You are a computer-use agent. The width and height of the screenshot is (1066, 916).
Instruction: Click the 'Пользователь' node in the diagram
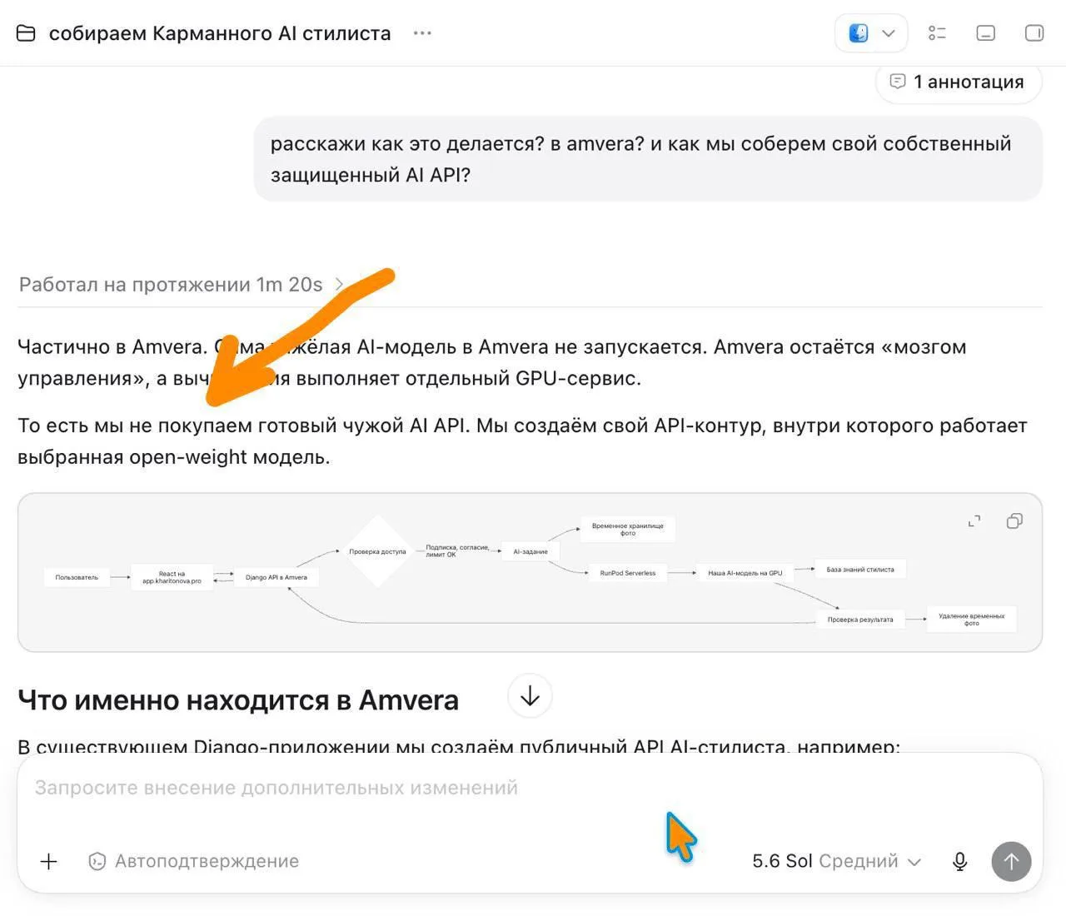[77, 577]
